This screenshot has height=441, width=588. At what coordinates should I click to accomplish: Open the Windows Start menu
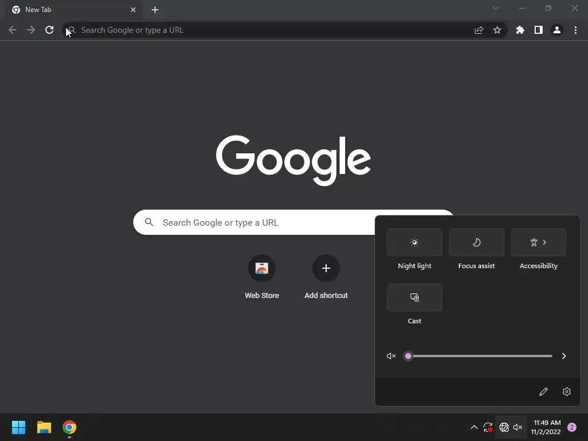[18, 427]
